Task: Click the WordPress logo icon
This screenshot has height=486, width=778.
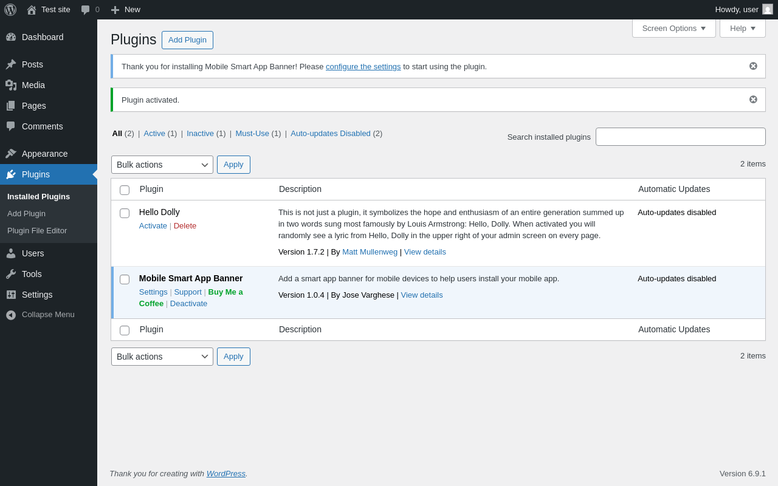Action: [10, 10]
